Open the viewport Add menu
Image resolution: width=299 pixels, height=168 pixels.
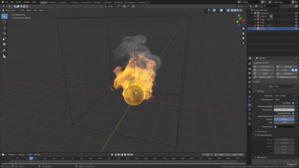click(36, 10)
